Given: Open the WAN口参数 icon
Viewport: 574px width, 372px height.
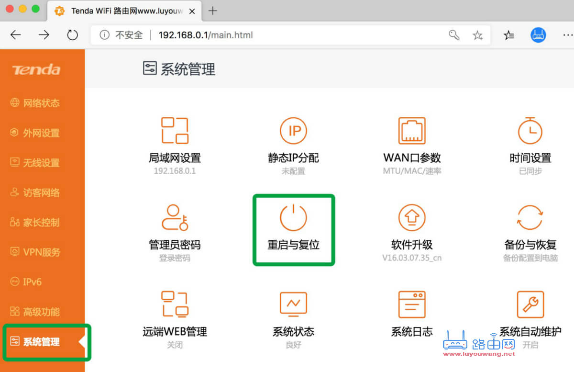Looking at the screenshot, I should (412, 130).
